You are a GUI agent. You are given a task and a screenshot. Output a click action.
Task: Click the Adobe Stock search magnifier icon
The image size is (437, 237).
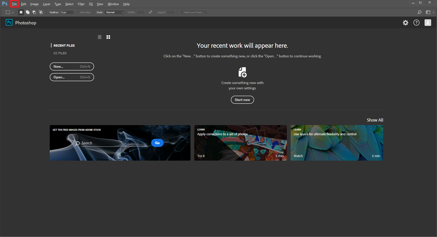pyautogui.click(x=78, y=143)
